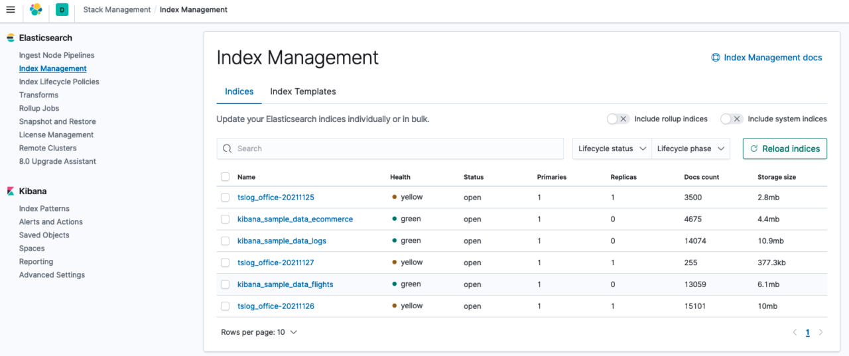Select the kibana_sample_data_flights row checkbox
The image size is (849, 356).
pos(225,284)
